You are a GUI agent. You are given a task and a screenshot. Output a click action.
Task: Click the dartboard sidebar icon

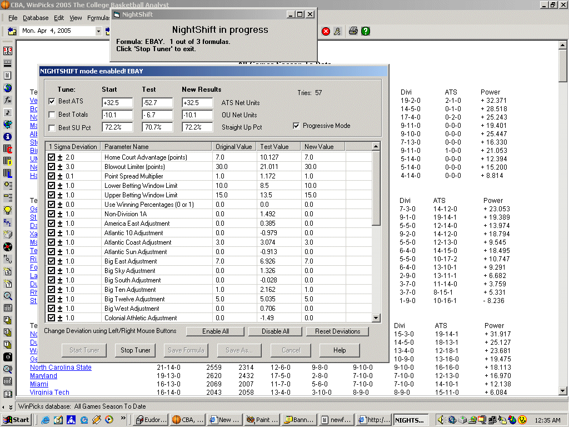click(8, 247)
